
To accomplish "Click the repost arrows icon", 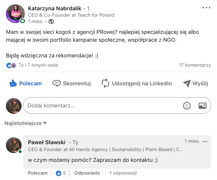I will (x=105, y=83).
